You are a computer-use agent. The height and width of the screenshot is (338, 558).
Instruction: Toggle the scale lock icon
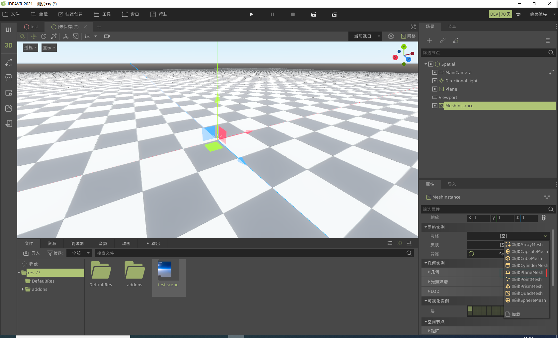tap(544, 218)
